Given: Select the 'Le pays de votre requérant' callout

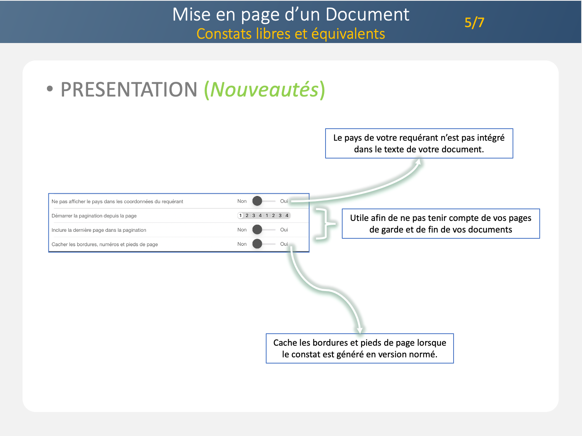Looking at the screenshot, I should (x=419, y=143).
